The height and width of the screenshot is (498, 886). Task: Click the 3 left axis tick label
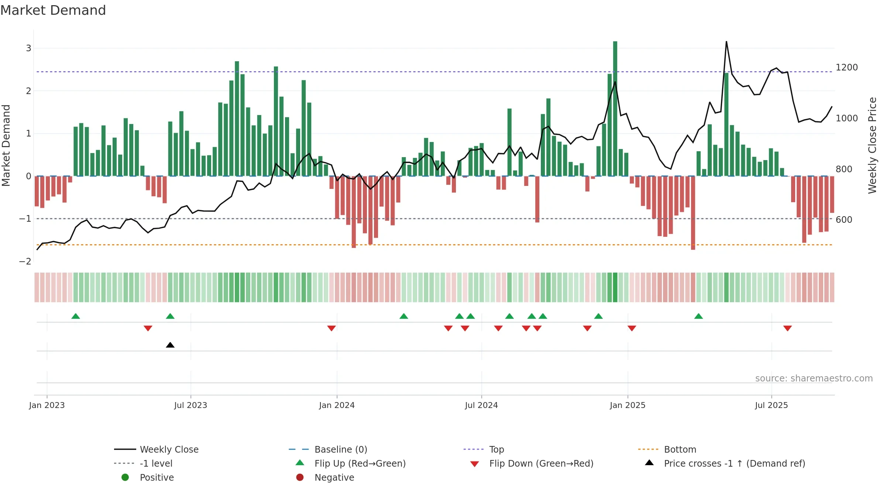pyautogui.click(x=28, y=48)
